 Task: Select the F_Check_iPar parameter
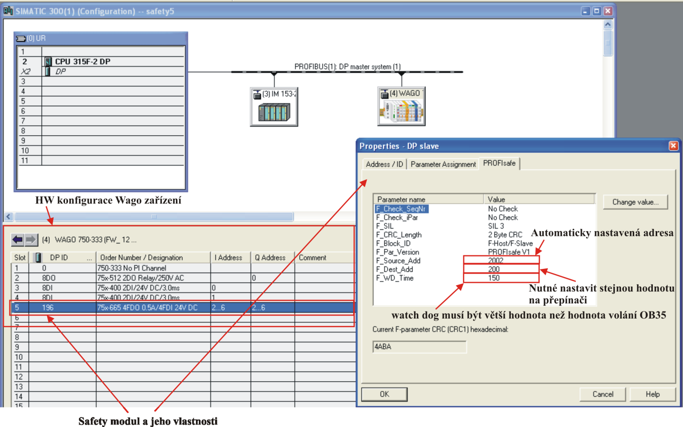pos(397,217)
